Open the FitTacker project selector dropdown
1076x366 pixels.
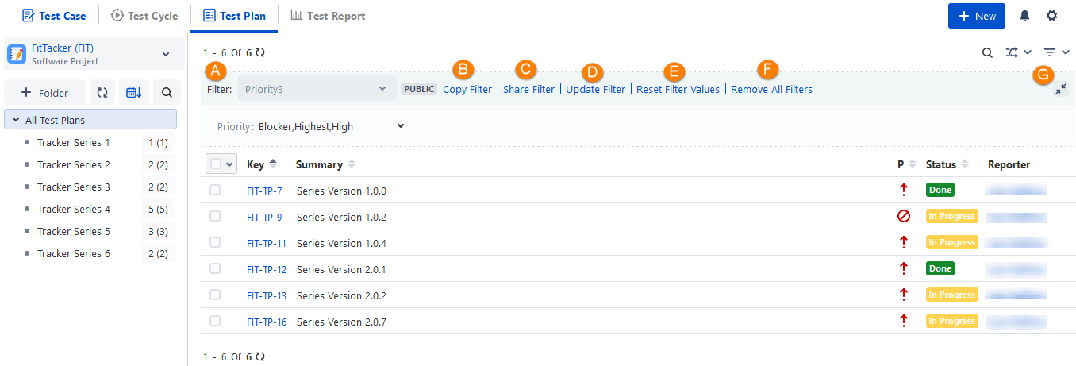[x=166, y=54]
